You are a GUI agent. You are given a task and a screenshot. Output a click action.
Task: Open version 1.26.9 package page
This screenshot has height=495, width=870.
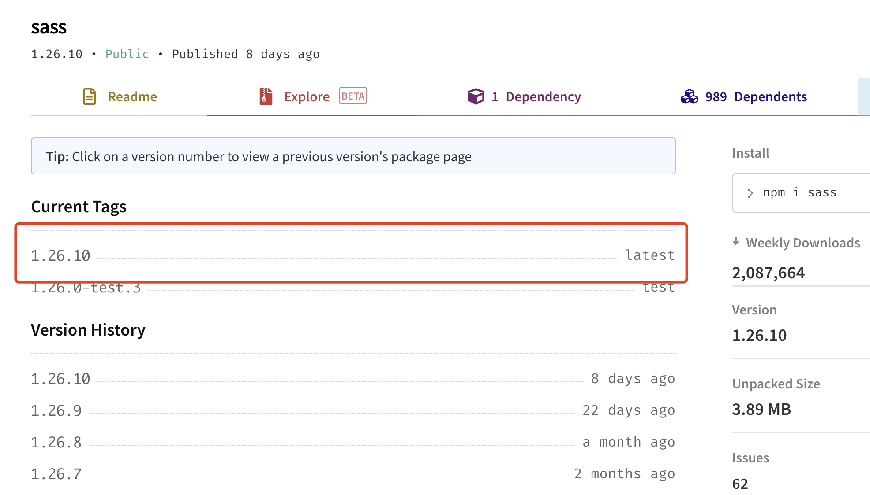[x=56, y=410]
